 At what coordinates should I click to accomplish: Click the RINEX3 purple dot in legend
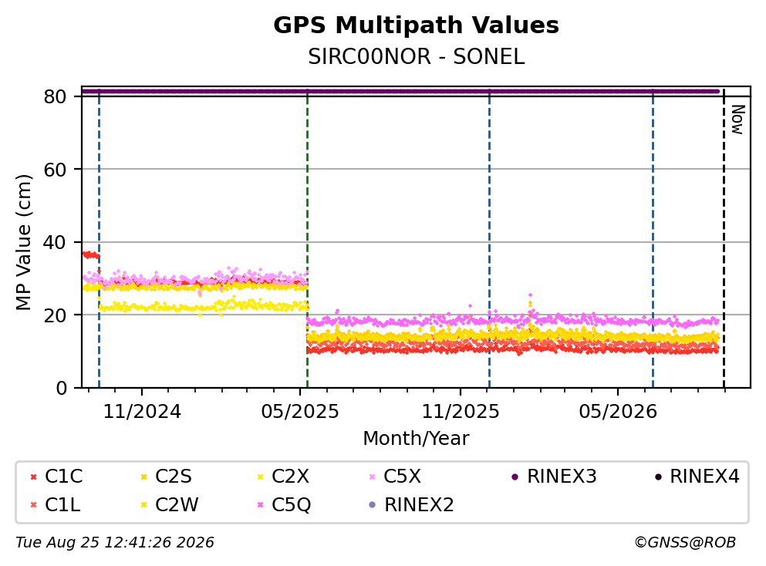click(x=515, y=477)
